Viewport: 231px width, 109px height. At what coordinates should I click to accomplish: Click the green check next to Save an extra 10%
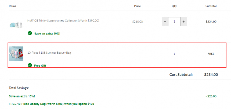pyautogui.click(x=30, y=33)
